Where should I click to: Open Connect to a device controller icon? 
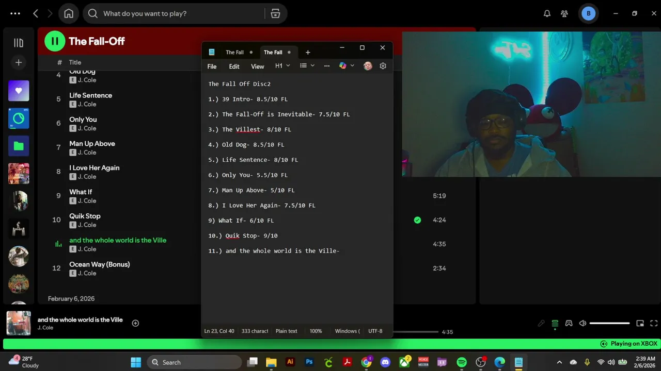point(569,323)
